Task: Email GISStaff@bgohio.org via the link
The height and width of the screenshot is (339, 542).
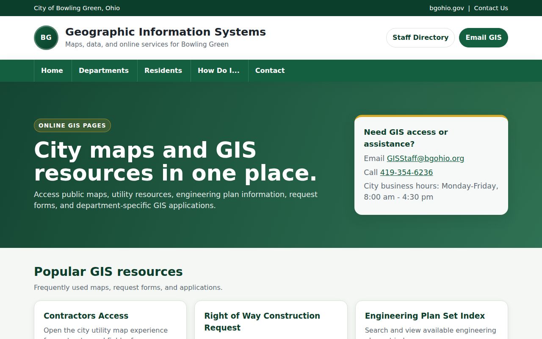Action: 426,158
